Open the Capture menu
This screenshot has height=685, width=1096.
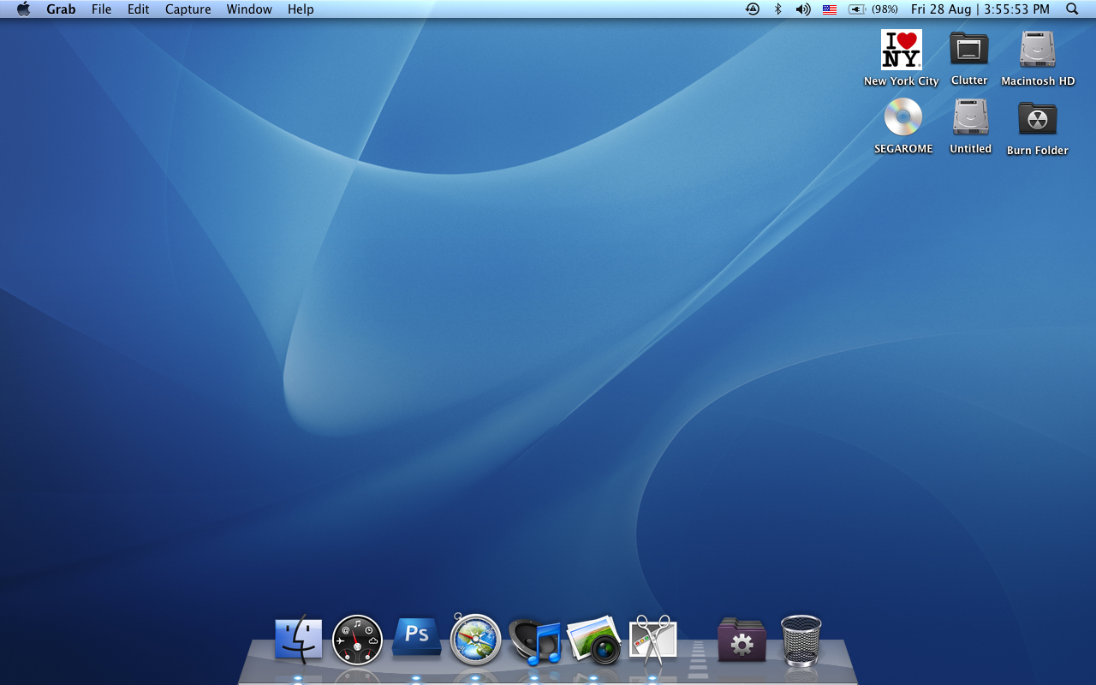188,9
